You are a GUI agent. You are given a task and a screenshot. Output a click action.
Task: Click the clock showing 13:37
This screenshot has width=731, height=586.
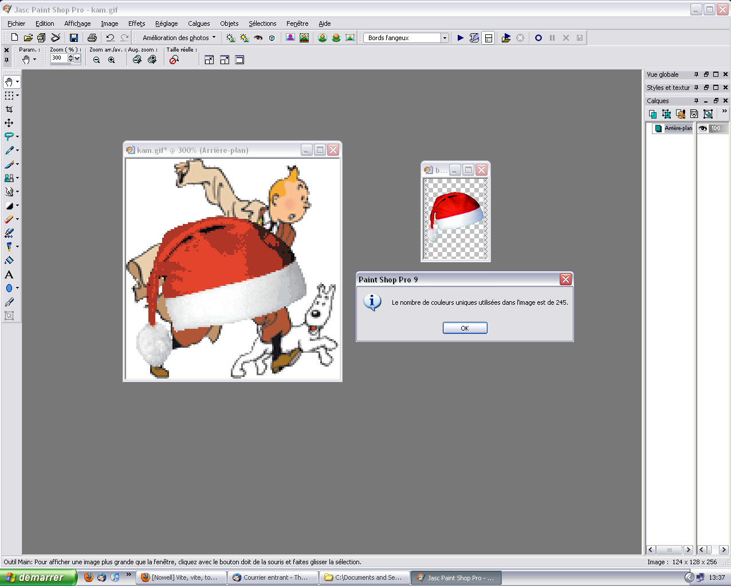[717, 577]
